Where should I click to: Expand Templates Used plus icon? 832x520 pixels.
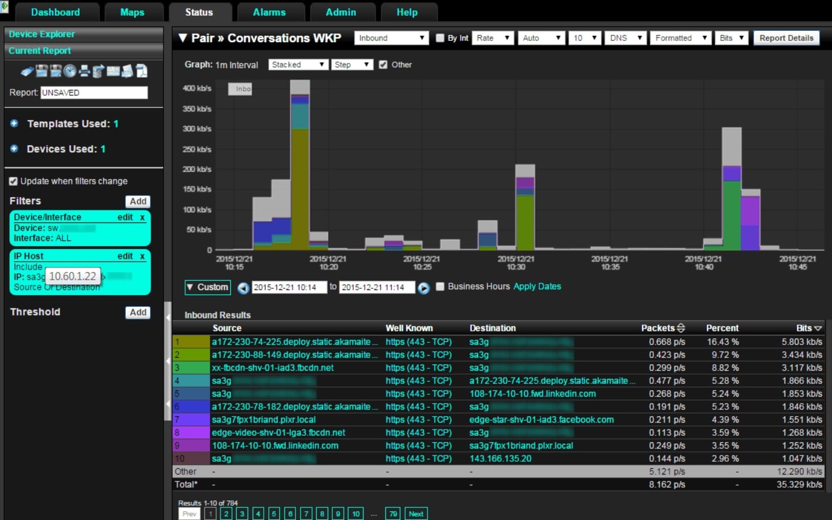pyautogui.click(x=14, y=123)
